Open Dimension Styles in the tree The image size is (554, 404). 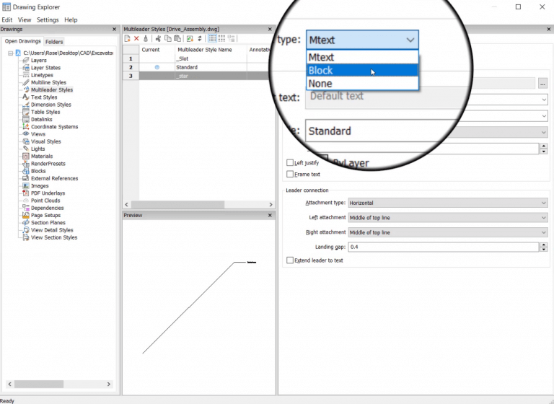point(51,105)
